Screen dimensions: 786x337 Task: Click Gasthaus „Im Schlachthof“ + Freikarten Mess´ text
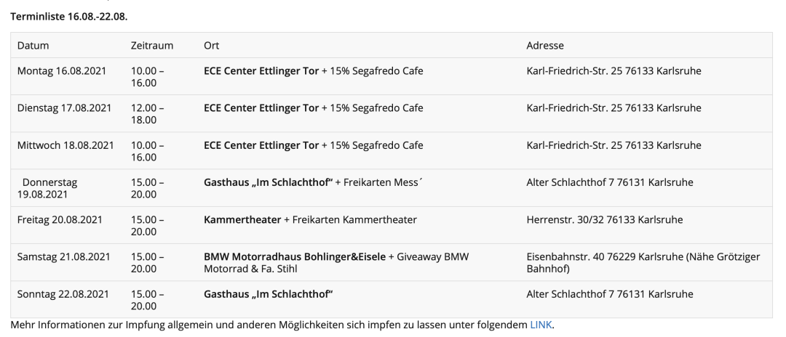[309, 182]
